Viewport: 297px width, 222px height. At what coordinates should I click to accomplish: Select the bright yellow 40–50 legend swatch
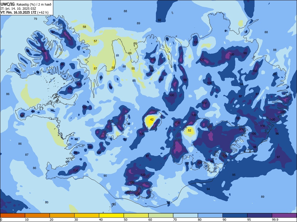(x=111, y=215)
